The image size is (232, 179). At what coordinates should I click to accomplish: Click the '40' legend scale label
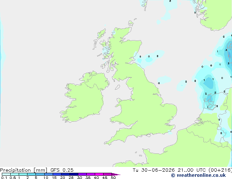point(96,178)
